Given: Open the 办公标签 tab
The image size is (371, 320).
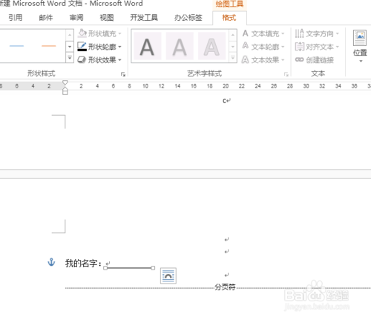Looking at the screenshot, I should (188, 18).
